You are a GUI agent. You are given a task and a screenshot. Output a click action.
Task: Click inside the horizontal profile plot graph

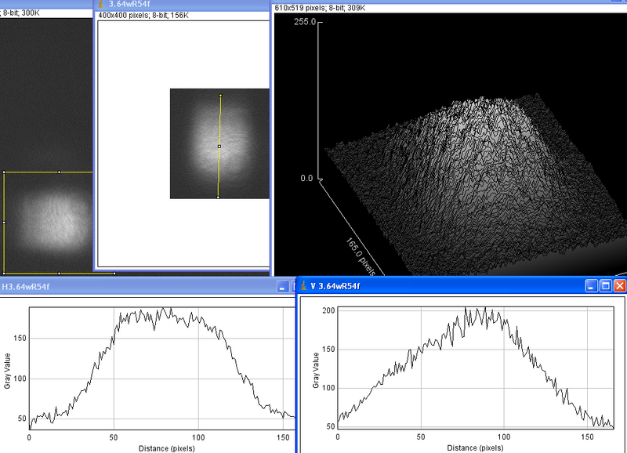point(157,368)
